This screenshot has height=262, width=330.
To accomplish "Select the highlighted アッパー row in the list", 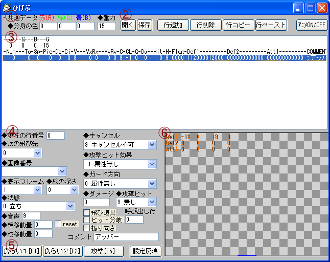I will [x=163, y=58].
